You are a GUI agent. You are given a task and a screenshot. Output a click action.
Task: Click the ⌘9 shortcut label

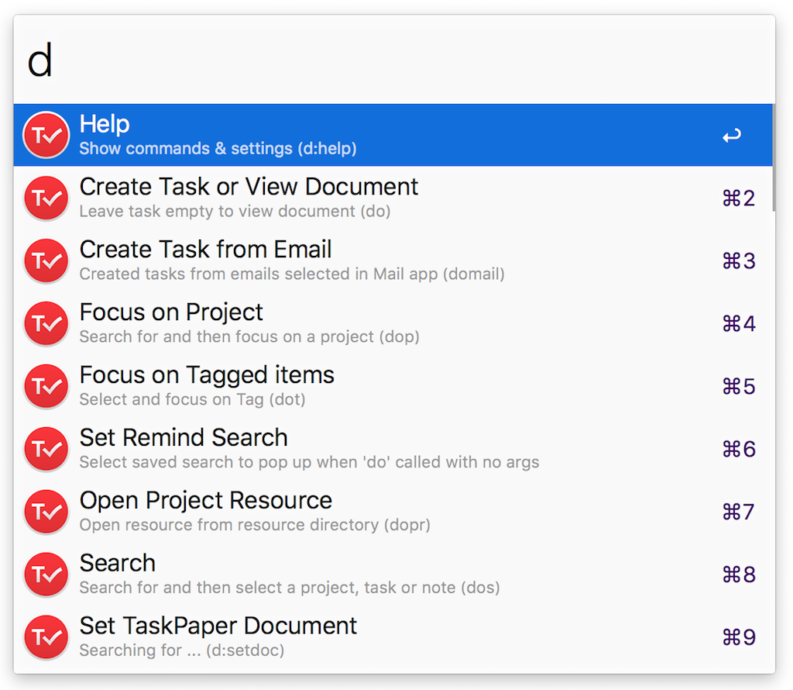738,638
